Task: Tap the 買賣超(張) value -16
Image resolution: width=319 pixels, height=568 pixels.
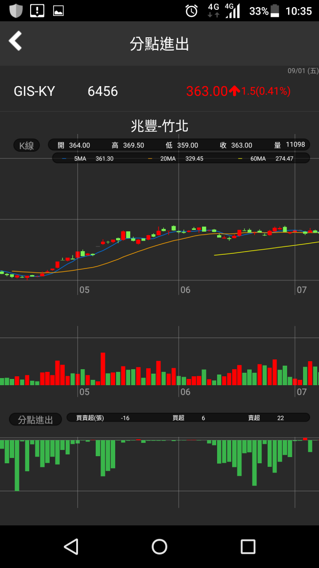Action: click(x=125, y=418)
